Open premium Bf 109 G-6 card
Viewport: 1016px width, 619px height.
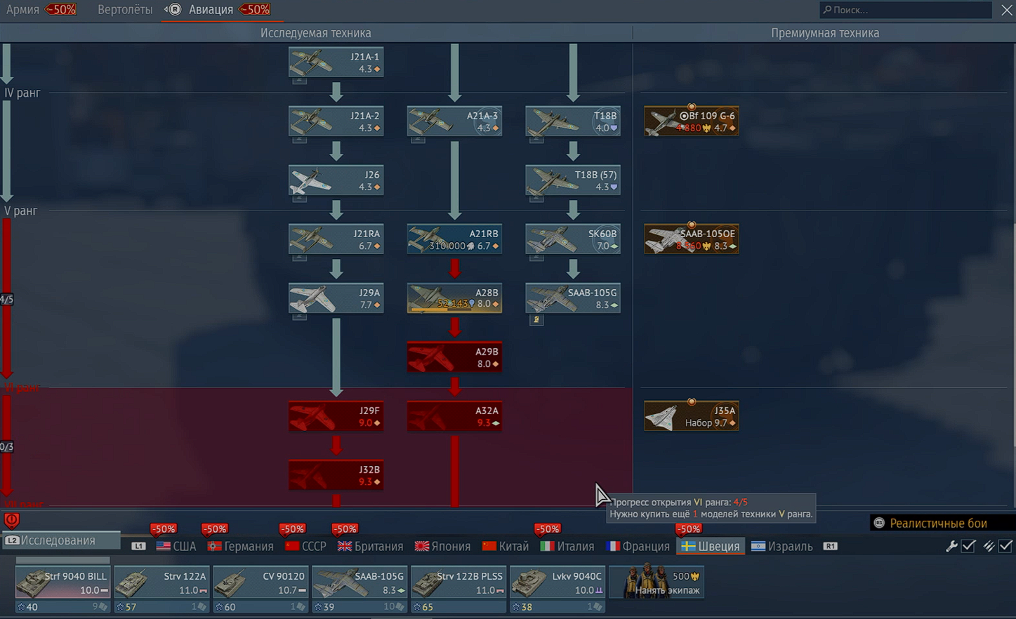[x=692, y=121]
